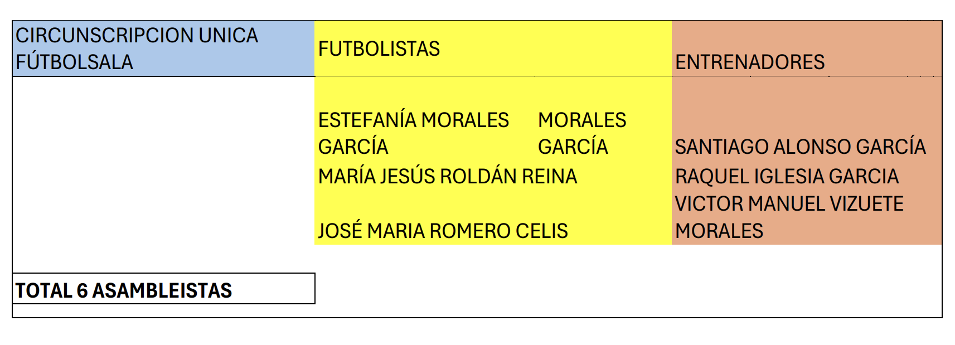Select the second MORALES GARCÍA cell

click(x=581, y=133)
